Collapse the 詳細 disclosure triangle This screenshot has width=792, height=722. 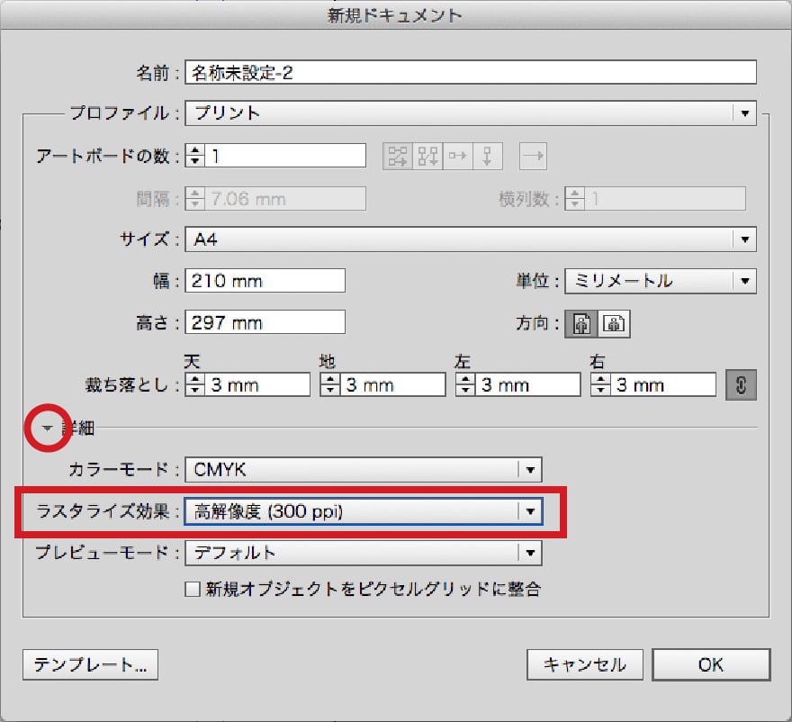coord(47,429)
